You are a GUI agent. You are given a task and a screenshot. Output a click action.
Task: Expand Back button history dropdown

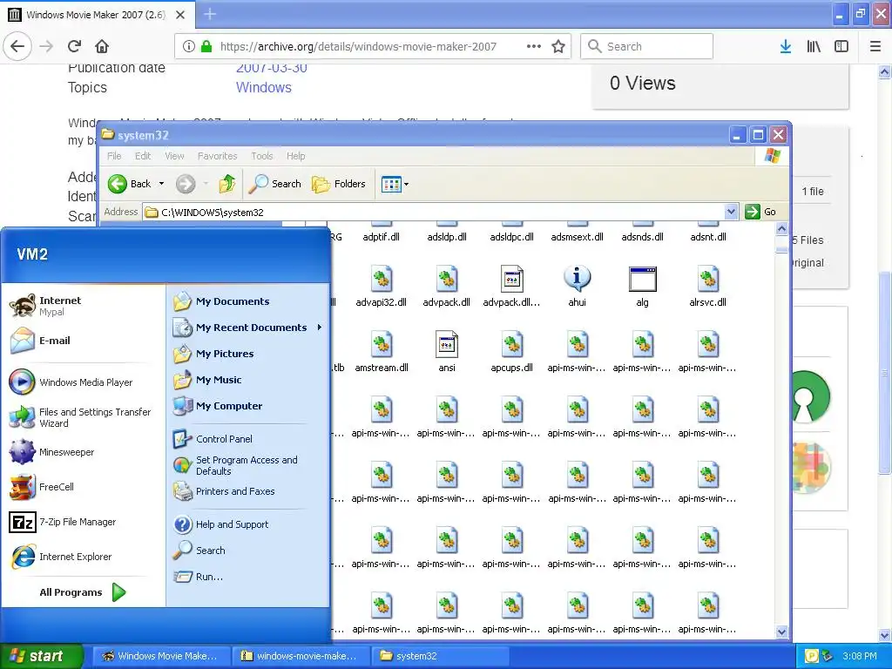coord(161,184)
